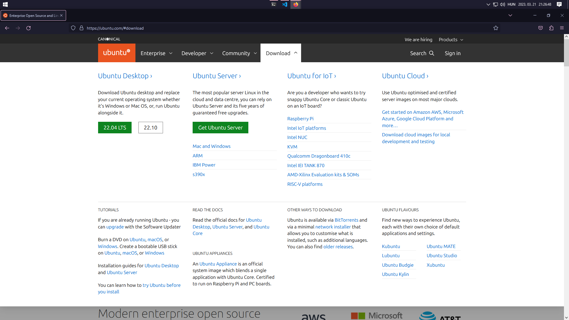The image size is (569, 320).
Task: Open the network status tray icon
Action: coord(495,4)
